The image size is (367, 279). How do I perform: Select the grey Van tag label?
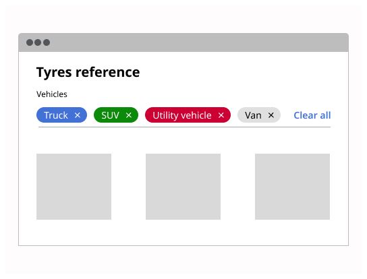click(x=253, y=115)
